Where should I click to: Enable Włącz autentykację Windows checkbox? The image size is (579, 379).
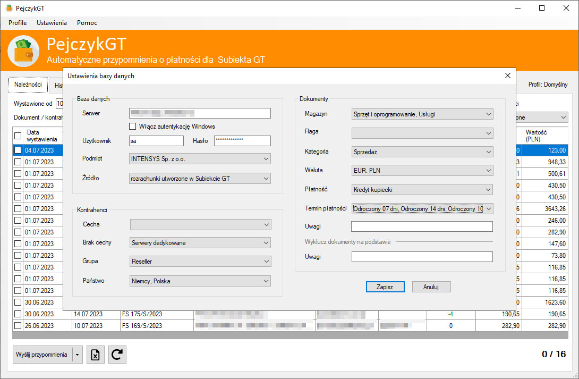click(x=133, y=127)
